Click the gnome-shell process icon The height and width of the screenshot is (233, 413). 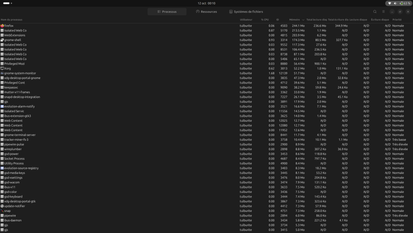(2, 40)
